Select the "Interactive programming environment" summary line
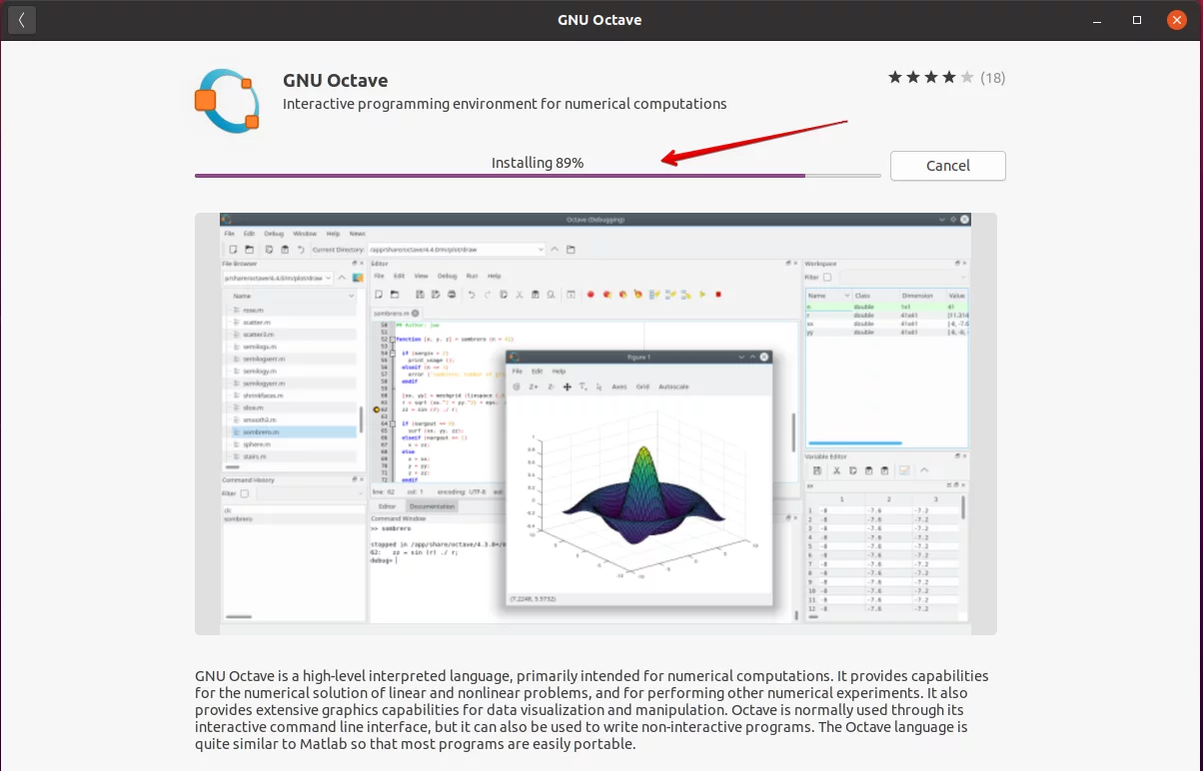This screenshot has width=1203, height=771. pos(505,104)
